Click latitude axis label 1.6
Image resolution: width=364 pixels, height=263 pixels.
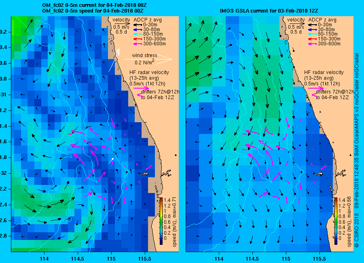[x=4, y=142]
